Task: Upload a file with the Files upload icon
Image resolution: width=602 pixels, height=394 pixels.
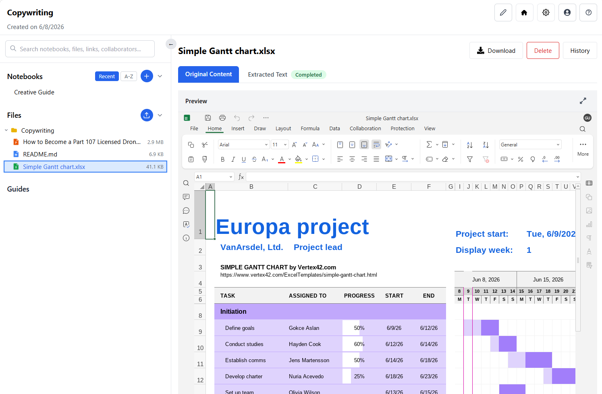Action: coord(147,115)
